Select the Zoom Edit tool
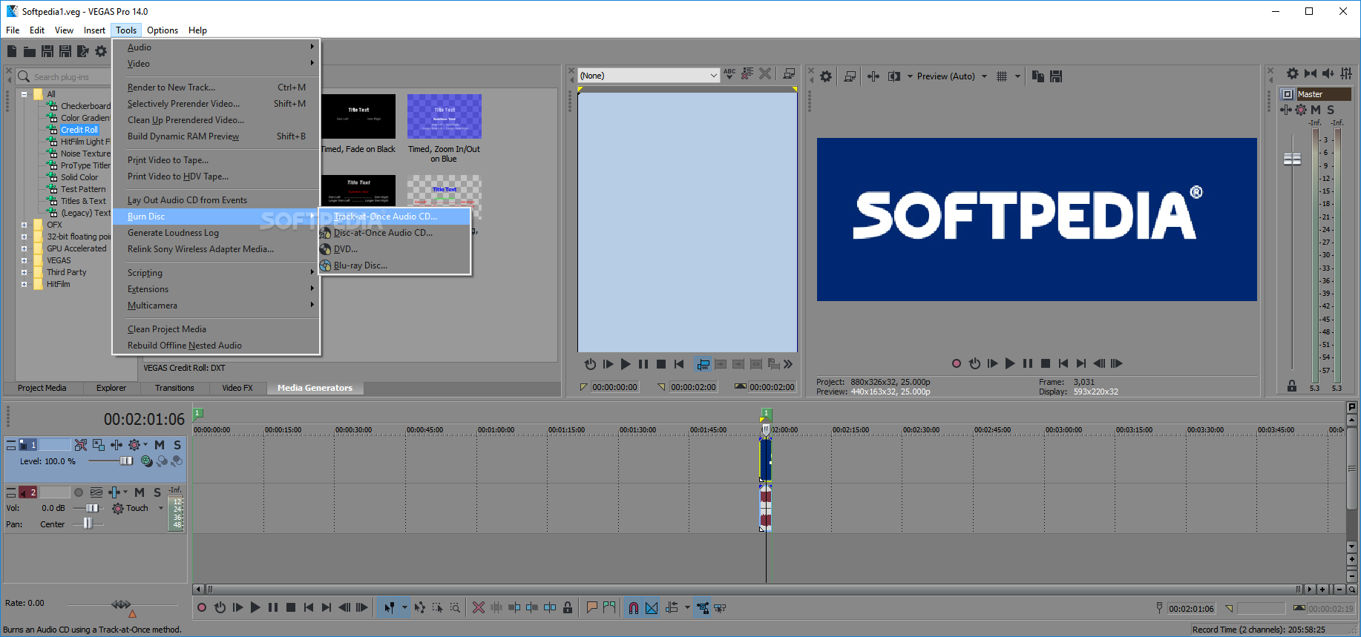The height and width of the screenshot is (637, 1361). 456,607
